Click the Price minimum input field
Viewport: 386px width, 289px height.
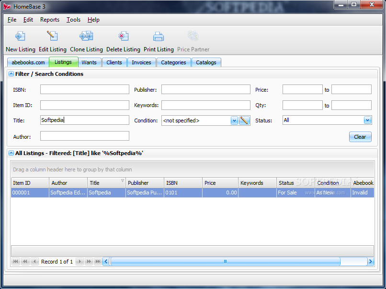tap(303, 89)
